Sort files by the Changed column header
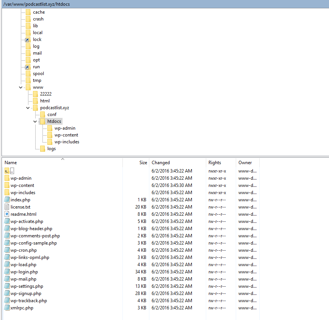The height and width of the screenshot is (320, 329). [x=178, y=163]
